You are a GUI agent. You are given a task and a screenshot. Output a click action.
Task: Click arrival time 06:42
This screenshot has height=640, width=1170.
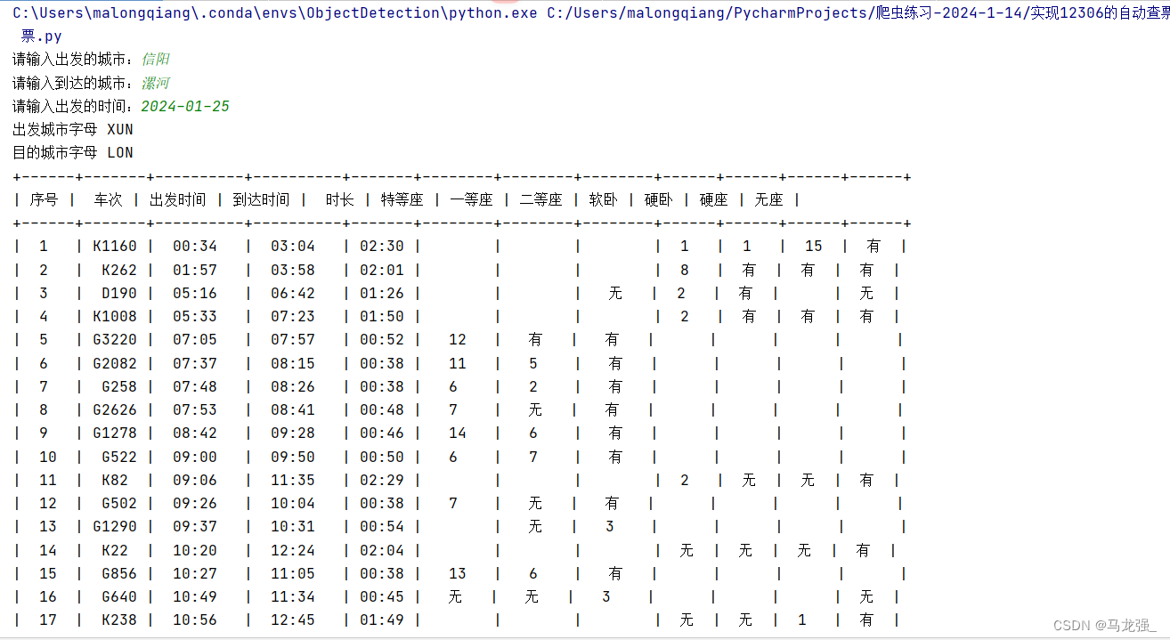click(x=293, y=293)
